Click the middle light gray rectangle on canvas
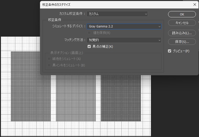199x137 pixels. coord(76,98)
